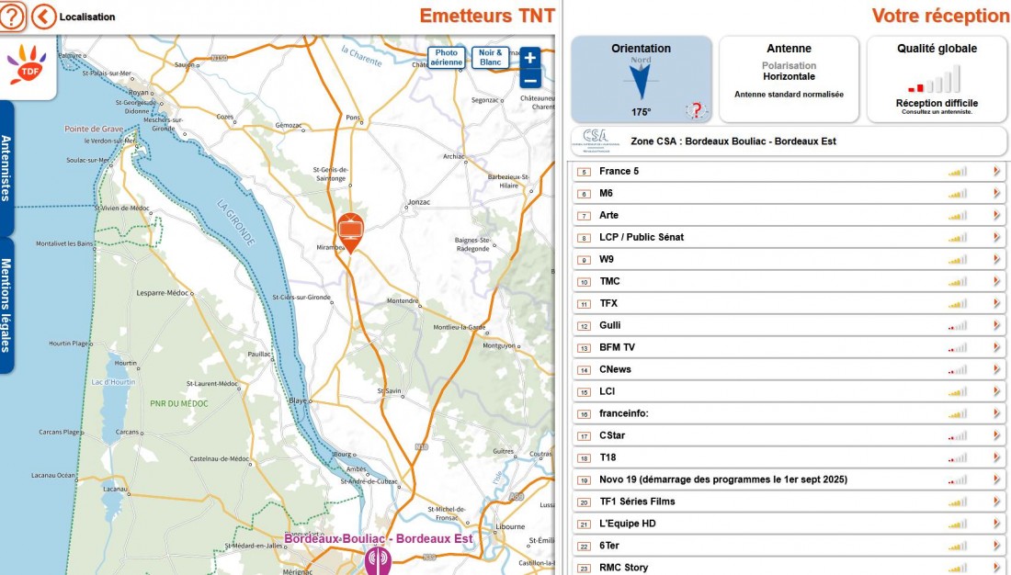Select Zone CSA Bordeaux Bouliac bar

click(x=789, y=141)
